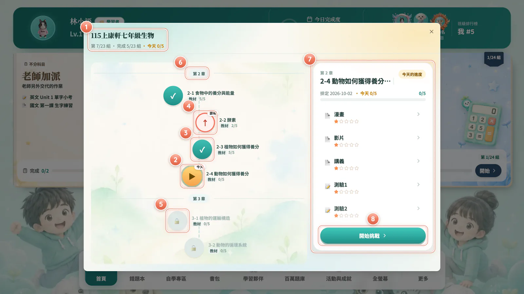Click the 0/5 lesson progress bar
Screen dimensions: 524x294
pos(373,100)
